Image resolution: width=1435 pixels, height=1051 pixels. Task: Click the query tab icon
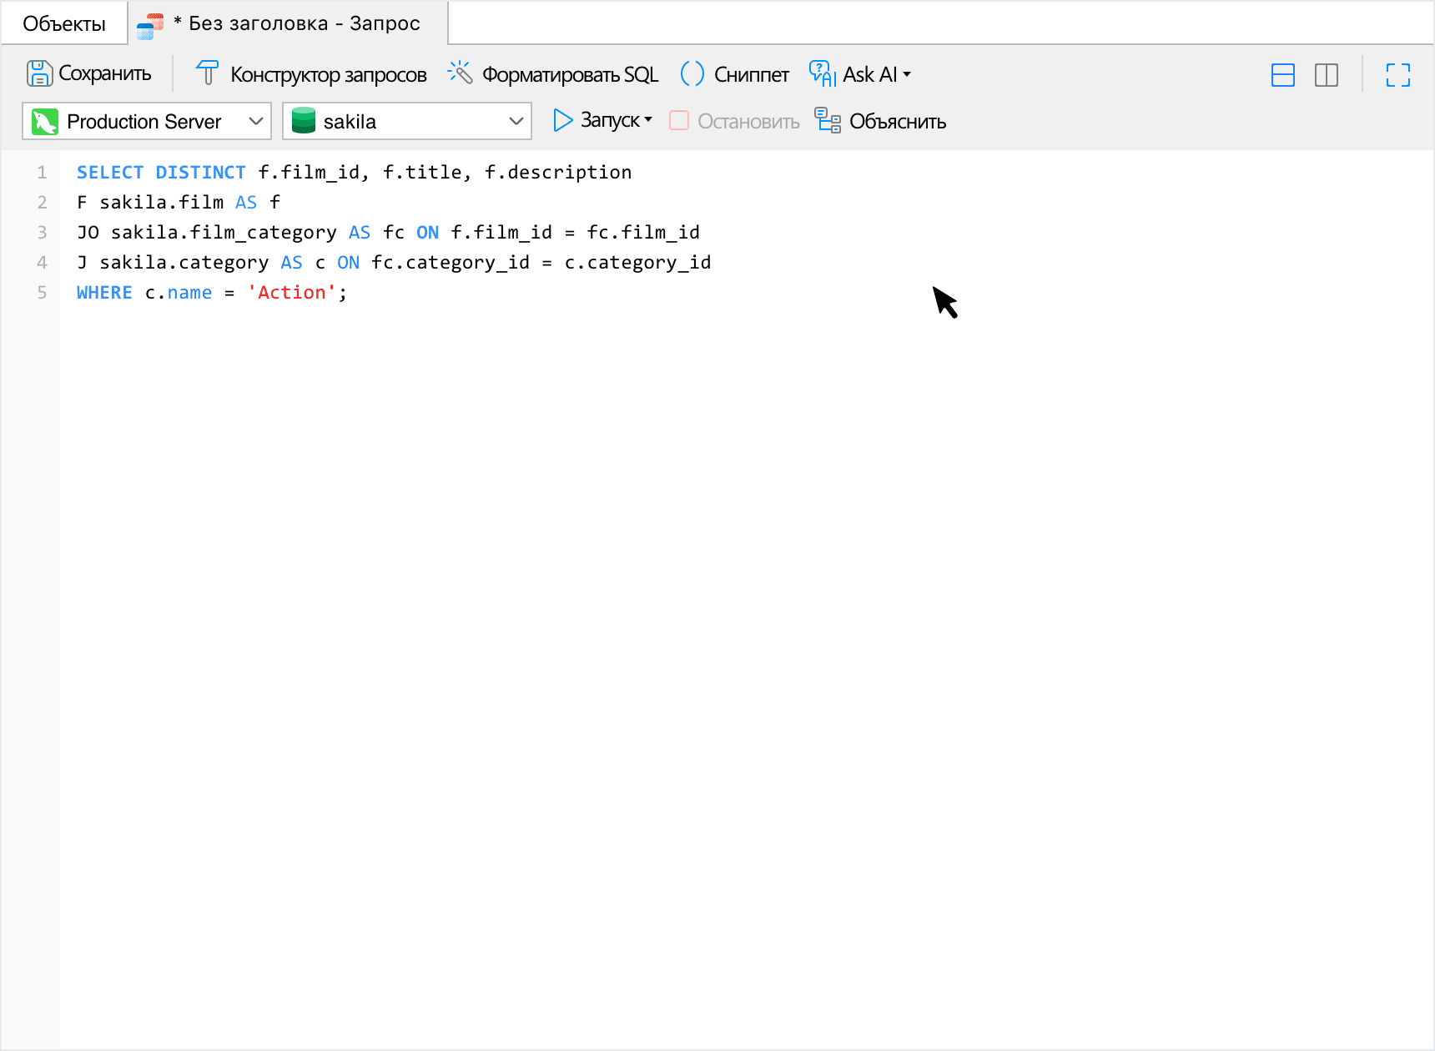click(x=150, y=26)
